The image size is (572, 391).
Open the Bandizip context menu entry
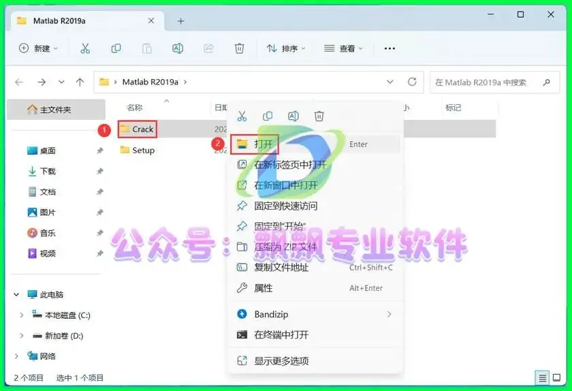[x=315, y=314]
